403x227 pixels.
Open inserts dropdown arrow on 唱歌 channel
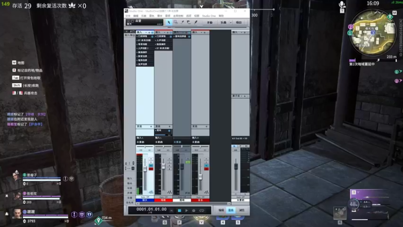pyautogui.click(x=165, y=32)
